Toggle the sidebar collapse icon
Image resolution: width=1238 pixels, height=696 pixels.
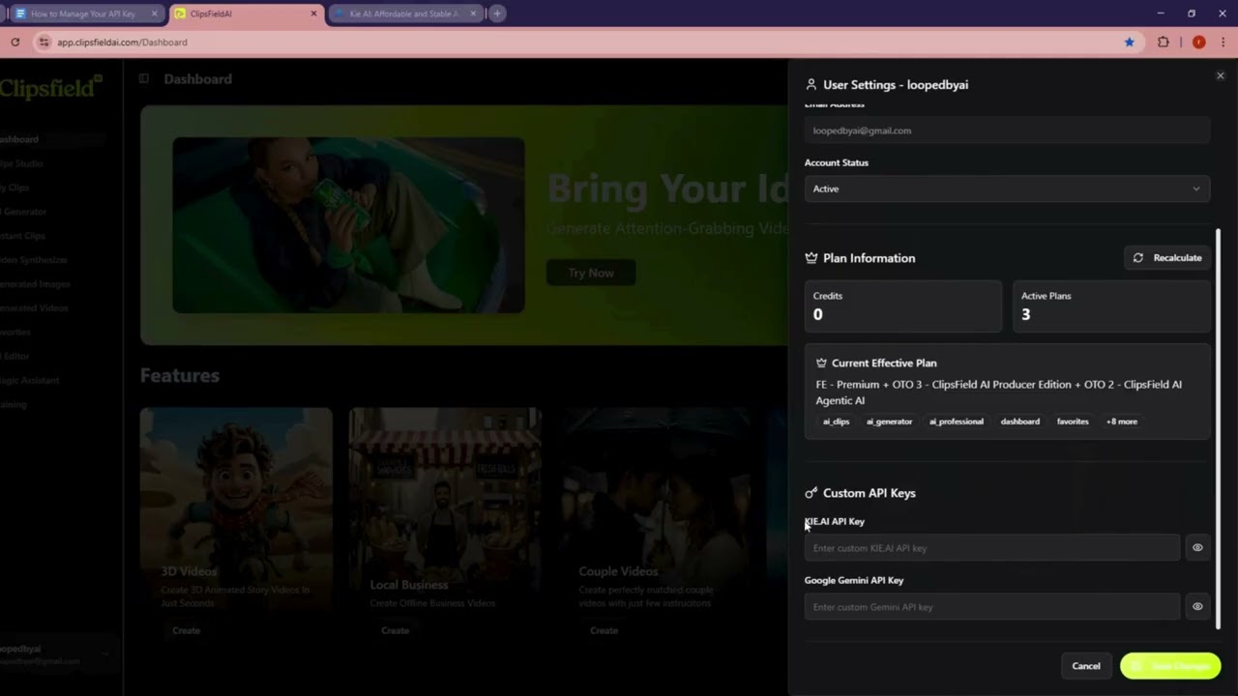pos(143,78)
